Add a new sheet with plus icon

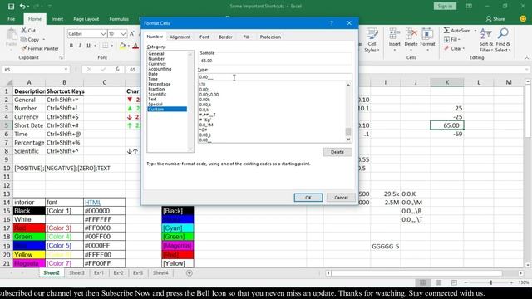(190, 273)
